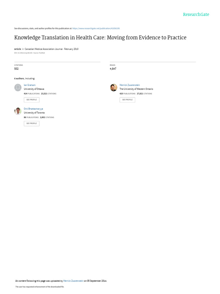Viewport: 220px width, 294px height.
Task: Click University of Ottawa affiliation text
Action: click(x=34, y=89)
